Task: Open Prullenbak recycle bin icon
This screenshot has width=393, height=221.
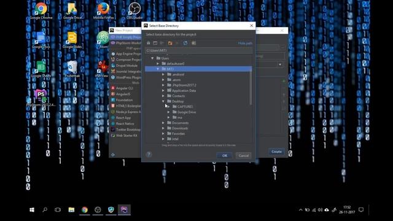Action: pos(72,69)
